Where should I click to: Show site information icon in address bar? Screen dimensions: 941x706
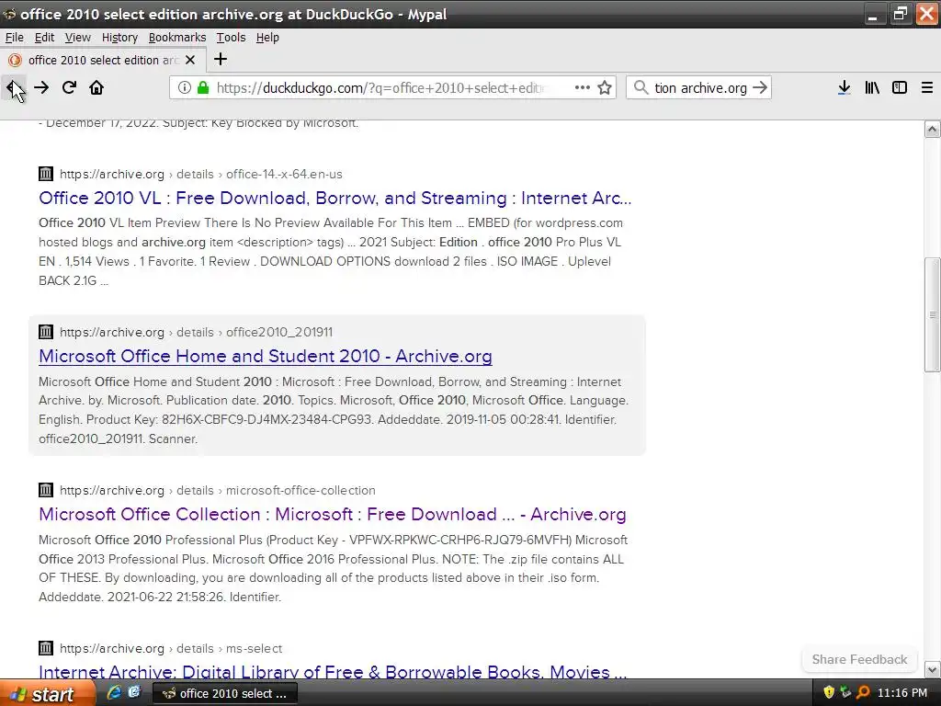coord(185,87)
